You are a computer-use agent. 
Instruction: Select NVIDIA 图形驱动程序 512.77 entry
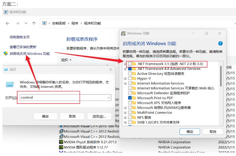click(86, 147)
